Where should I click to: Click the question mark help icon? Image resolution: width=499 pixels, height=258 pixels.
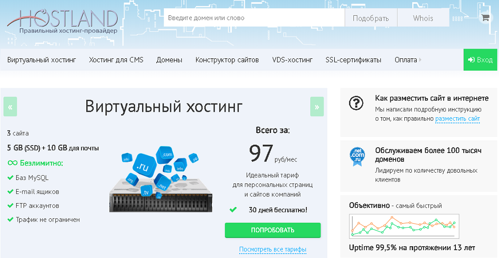pos(356,103)
